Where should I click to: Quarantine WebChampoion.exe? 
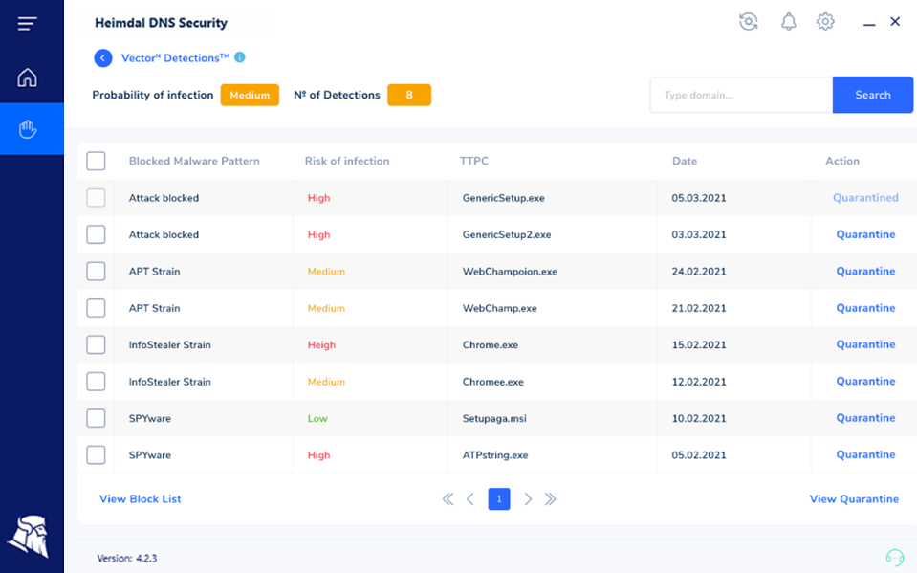click(x=865, y=271)
